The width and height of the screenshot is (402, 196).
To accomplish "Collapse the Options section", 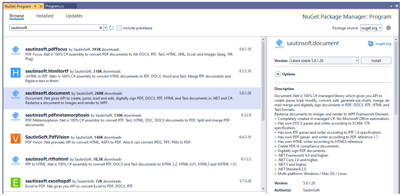I will coord(278,74).
